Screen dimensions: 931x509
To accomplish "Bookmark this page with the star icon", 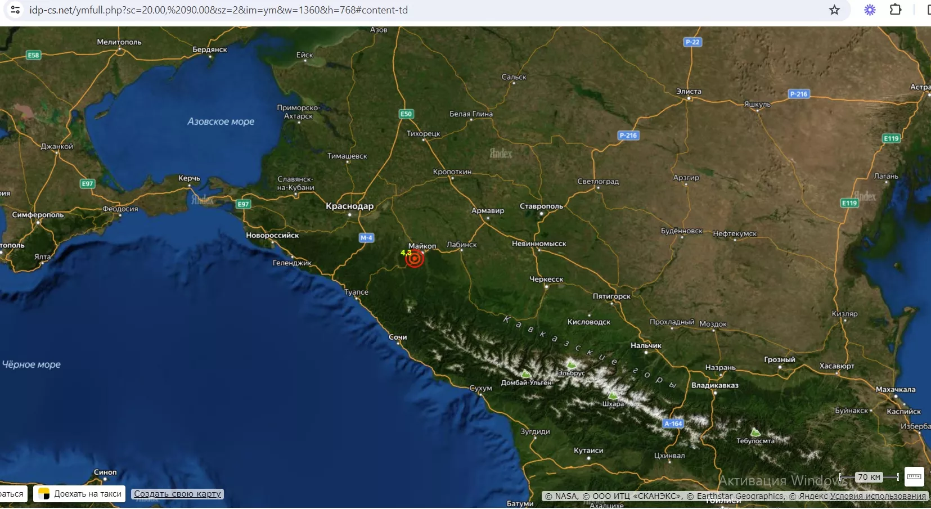I will click(834, 10).
